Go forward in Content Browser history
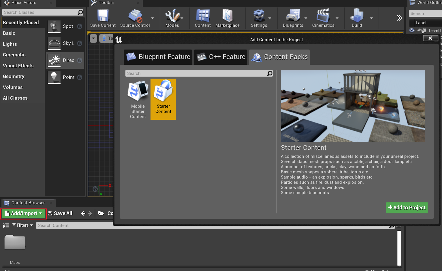 coord(90,213)
